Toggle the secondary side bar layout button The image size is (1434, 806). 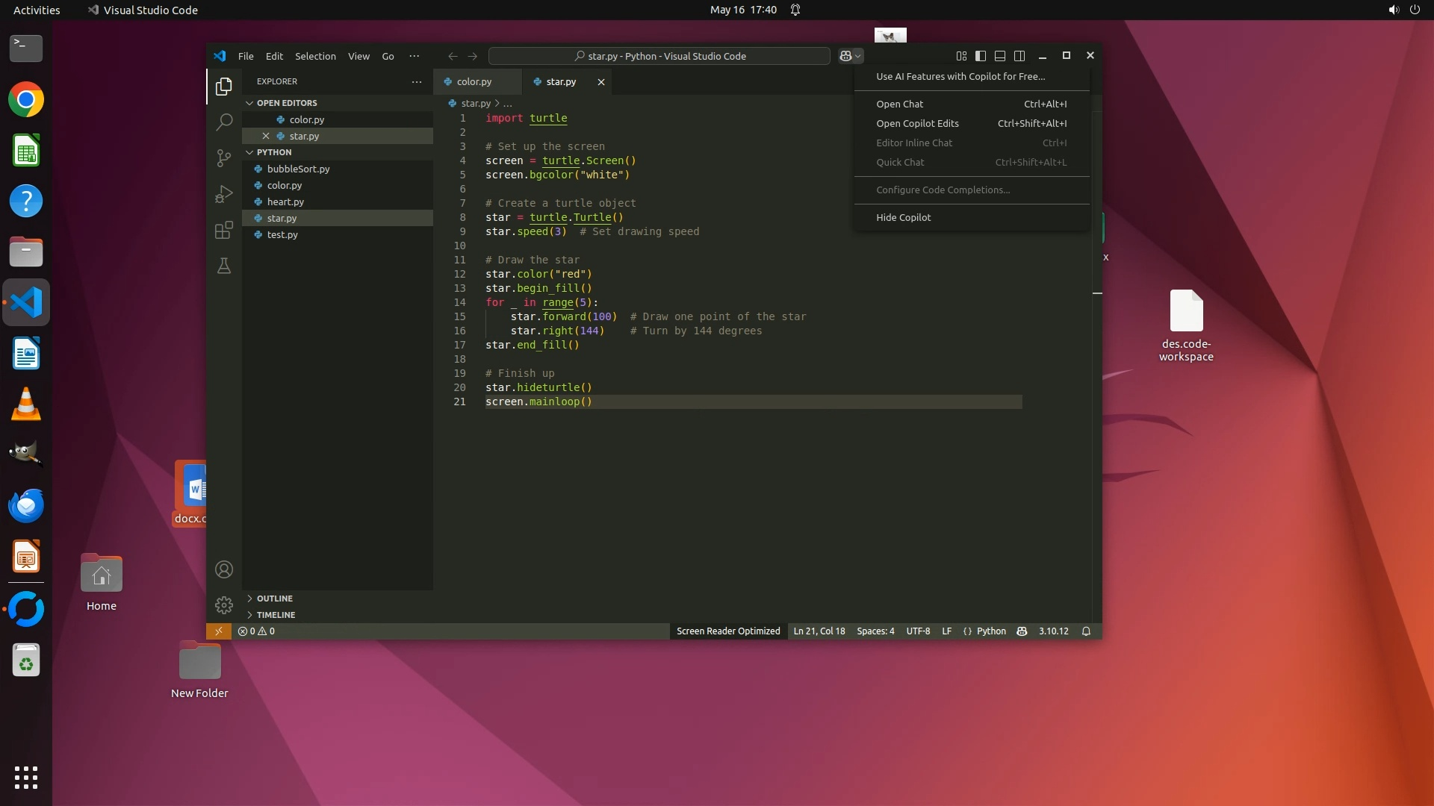pyautogui.click(x=1019, y=56)
